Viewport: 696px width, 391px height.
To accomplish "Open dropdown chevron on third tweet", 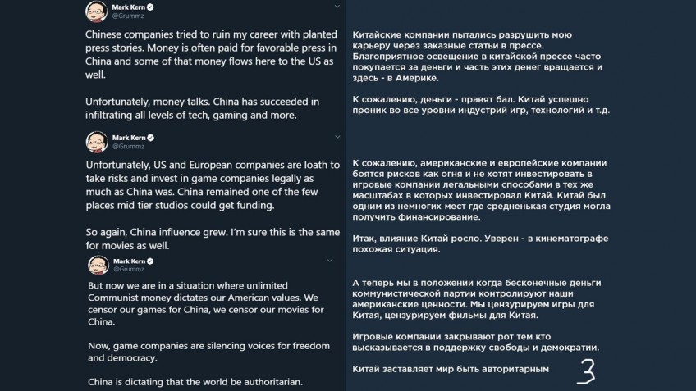I will point(330,261).
